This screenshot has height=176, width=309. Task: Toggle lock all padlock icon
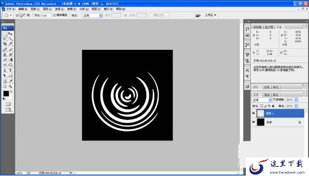tap(273, 106)
